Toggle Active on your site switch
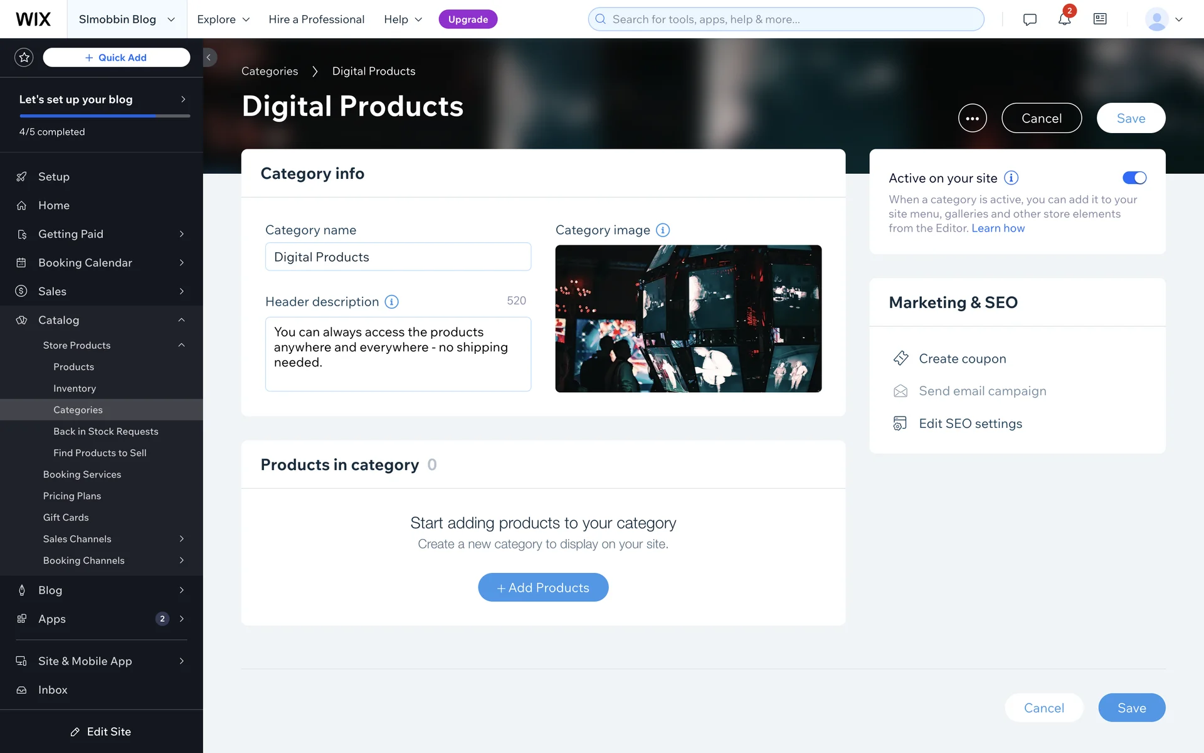This screenshot has height=753, width=1204. pyautogui.click(x=1134, y=178)
